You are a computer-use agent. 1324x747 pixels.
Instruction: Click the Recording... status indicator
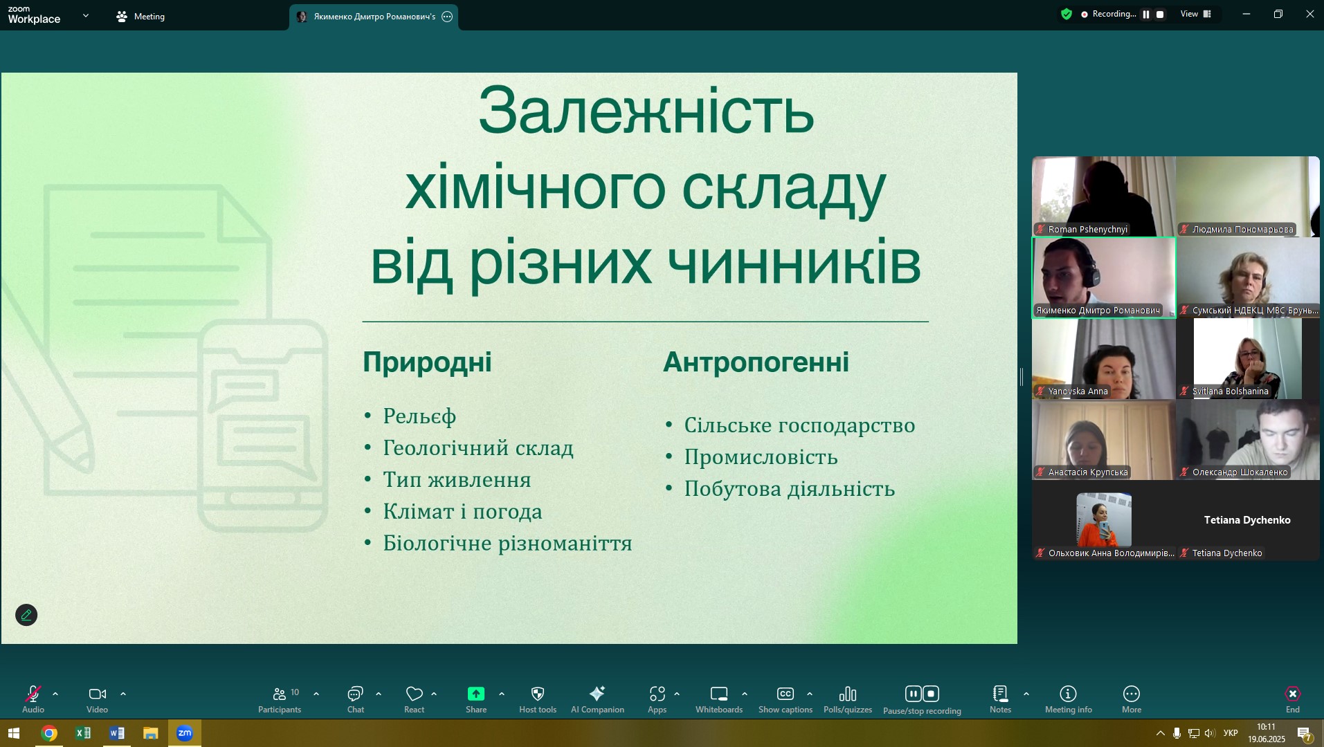click(1109, 14)
